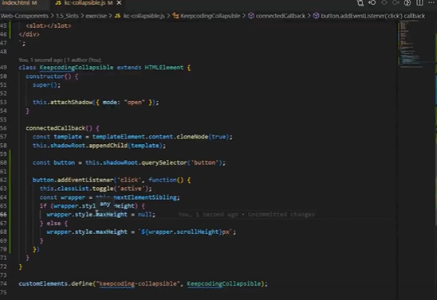The width and height of the screenshot is (437, 300).
Task: Click the constructor() keyword on line 50
Action: [x=49, y=76]
